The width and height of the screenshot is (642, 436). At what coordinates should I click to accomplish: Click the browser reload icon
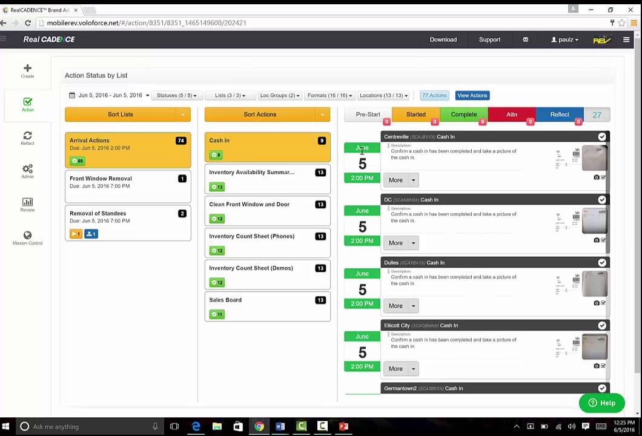pos(28,23)
